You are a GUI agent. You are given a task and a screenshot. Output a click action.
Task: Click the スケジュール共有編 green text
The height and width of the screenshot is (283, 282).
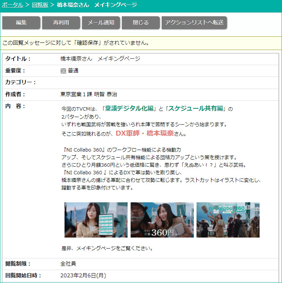[x=196, y=108]
